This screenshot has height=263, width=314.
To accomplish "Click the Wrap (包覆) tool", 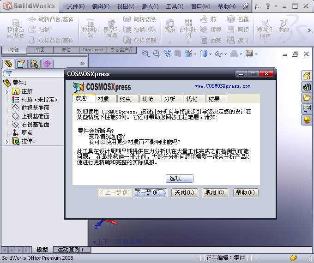I will click(x=238, y=19).
